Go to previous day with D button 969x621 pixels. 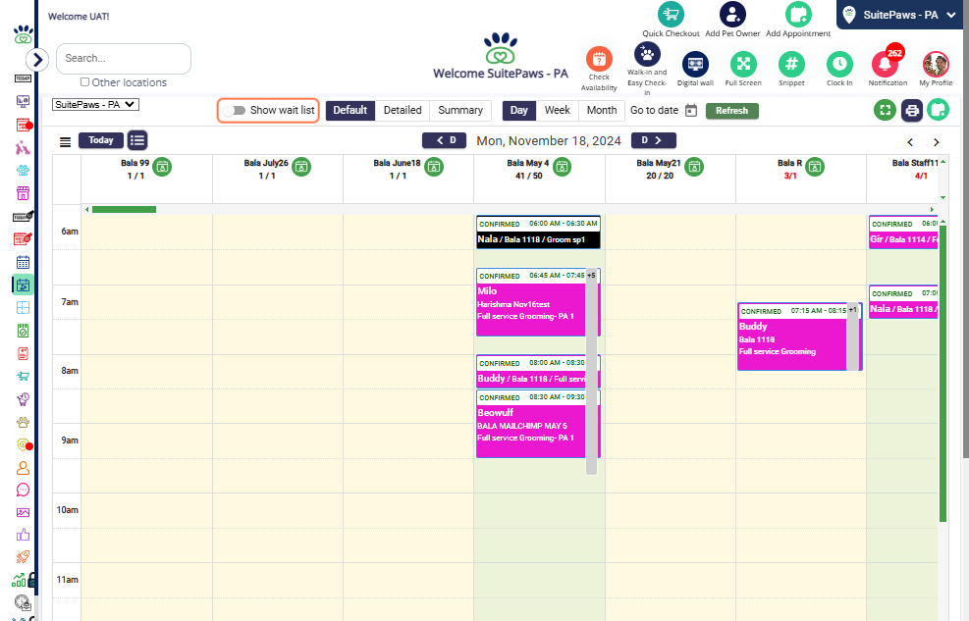pos(444,140)
